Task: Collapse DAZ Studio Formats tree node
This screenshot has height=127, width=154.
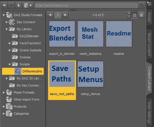Action: 4,15
